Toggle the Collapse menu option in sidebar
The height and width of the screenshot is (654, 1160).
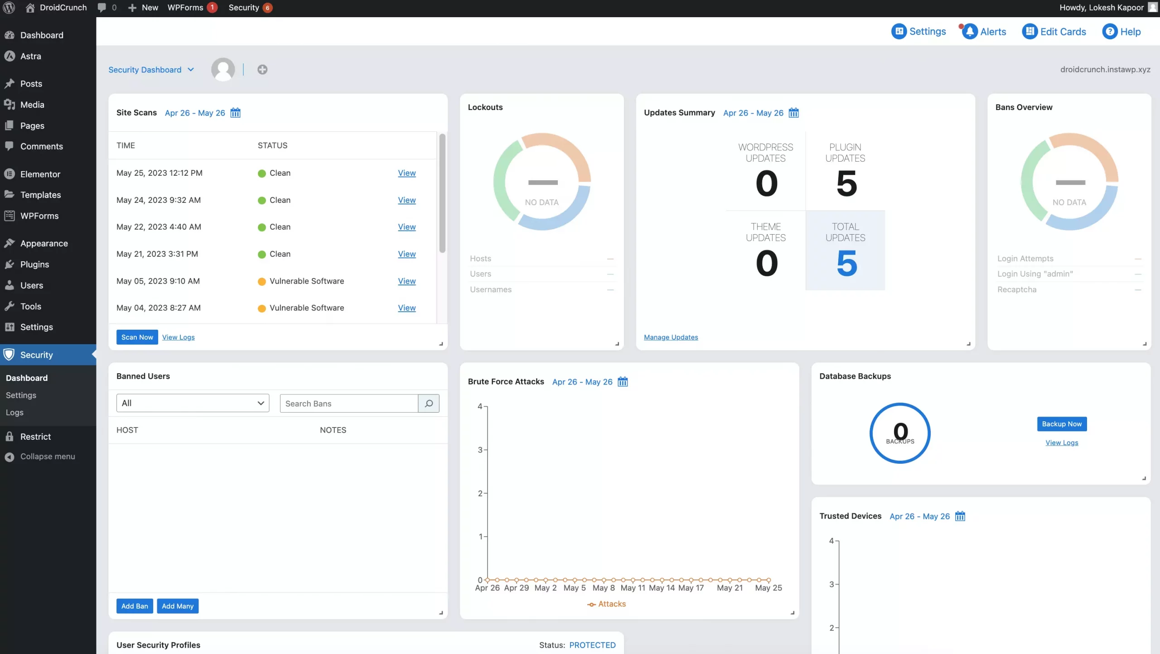click(47, 457)
